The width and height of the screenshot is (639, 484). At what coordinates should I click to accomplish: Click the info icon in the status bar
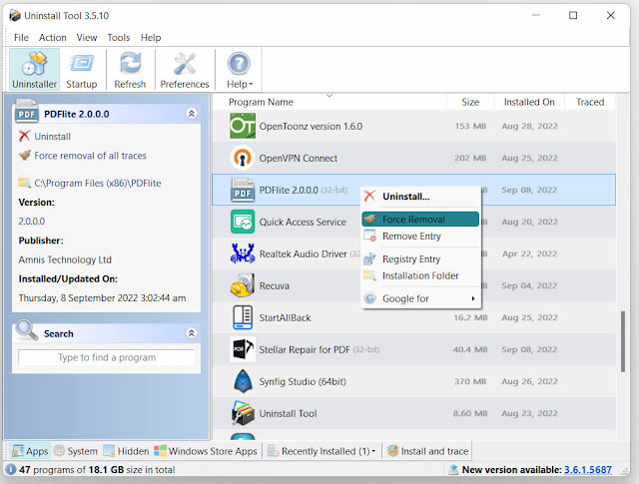(11, 470)
